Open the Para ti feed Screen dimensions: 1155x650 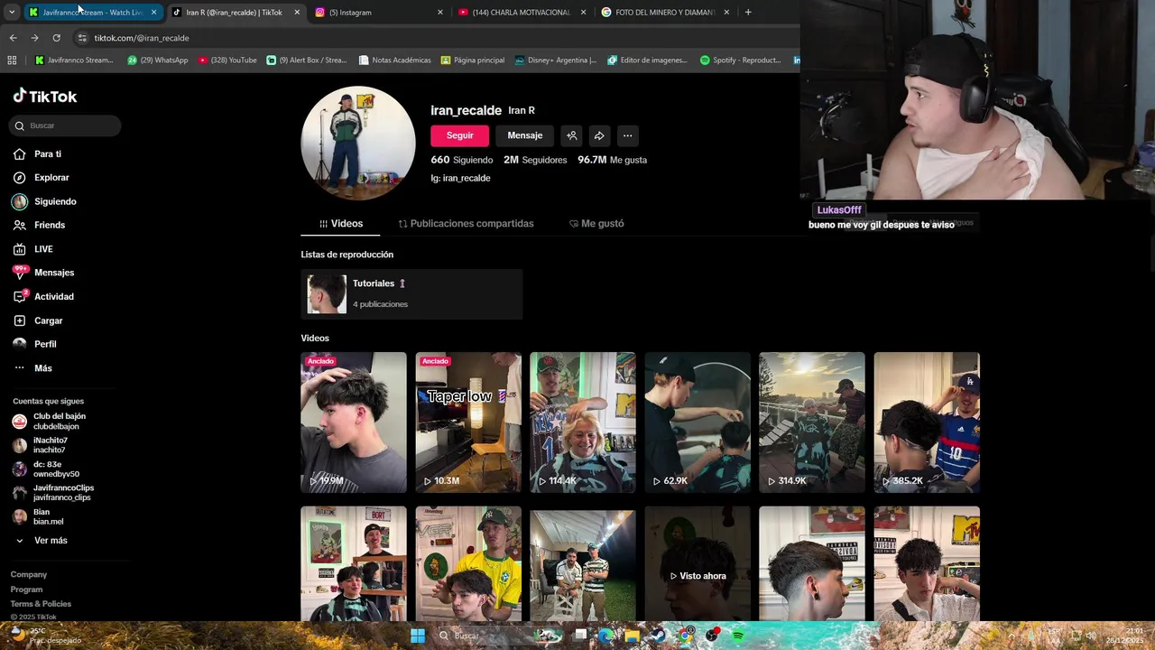pyautogui.click(x=37, y=154)
